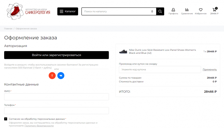Viewport: 224px width, 128px height.
Task: Click the Nike Dunk Low product thumbnail
Action: 123,51
